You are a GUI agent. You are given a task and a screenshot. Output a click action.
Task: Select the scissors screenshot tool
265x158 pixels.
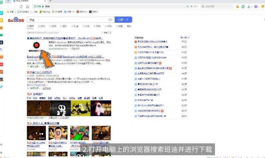(249, 7)
